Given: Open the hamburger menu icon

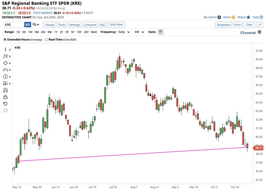Looking at the screenshot, I should [x=259, y=32].
